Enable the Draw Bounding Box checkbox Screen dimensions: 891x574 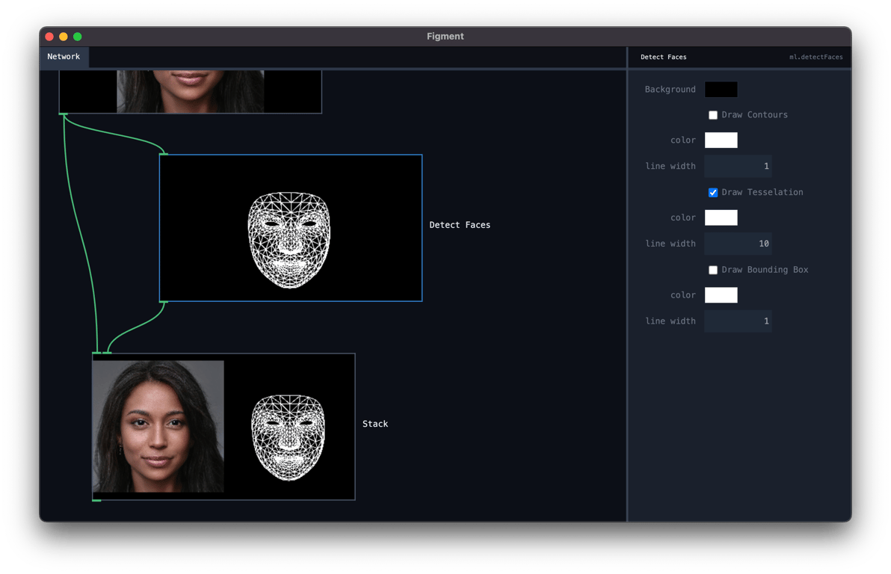tap(713, 270)
